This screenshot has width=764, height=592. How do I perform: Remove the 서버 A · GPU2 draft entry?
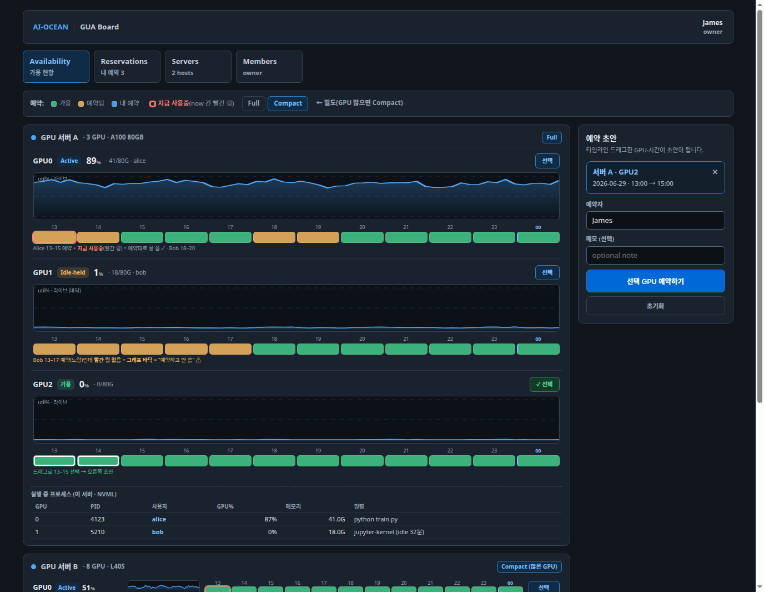pos(715,172)
